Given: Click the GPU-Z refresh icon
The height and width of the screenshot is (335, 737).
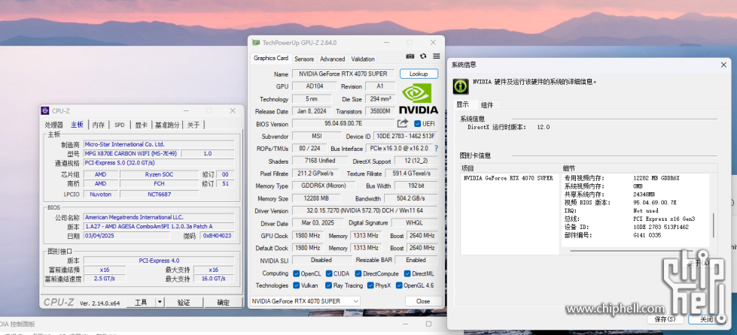Looking at the screenshot, I should [423, 56].
